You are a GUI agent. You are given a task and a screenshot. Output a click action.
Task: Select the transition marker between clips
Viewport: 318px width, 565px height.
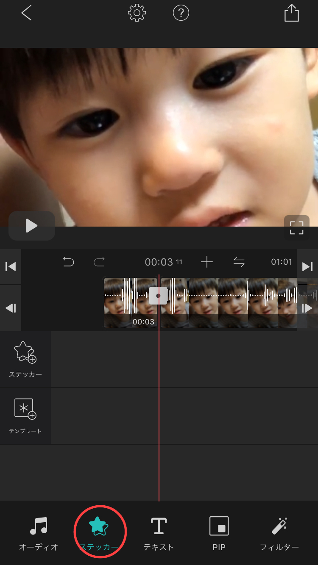[x=158, y=295]
